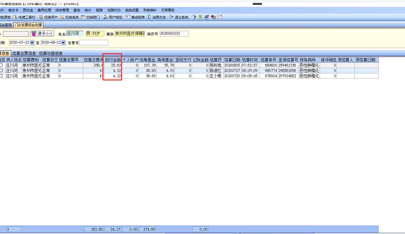Screen dimensions: 405x234
Task: Open the 报表 menu
Action: pos(99,10)
